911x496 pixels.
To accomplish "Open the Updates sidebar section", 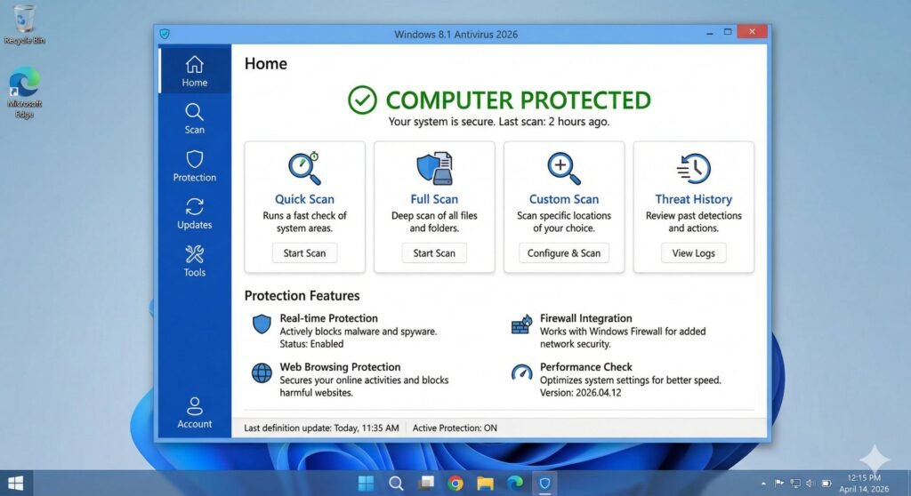I will [x=195, y=213].
